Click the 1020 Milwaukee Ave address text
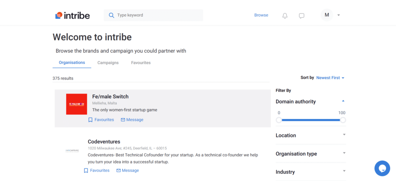The image size is (396, 181). [127, 148]
